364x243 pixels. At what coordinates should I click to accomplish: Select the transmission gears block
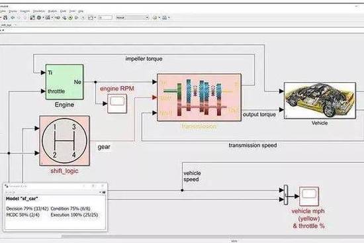[x=199, y=97]
